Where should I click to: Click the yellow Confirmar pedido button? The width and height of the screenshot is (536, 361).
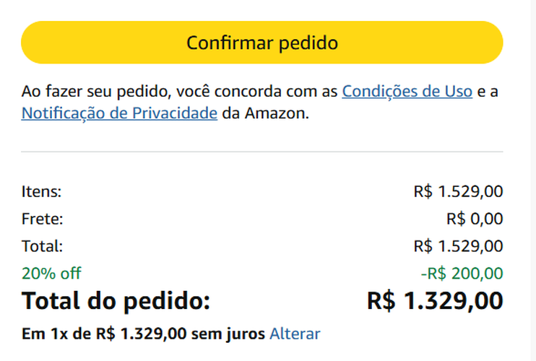click(x=261, y=43)
